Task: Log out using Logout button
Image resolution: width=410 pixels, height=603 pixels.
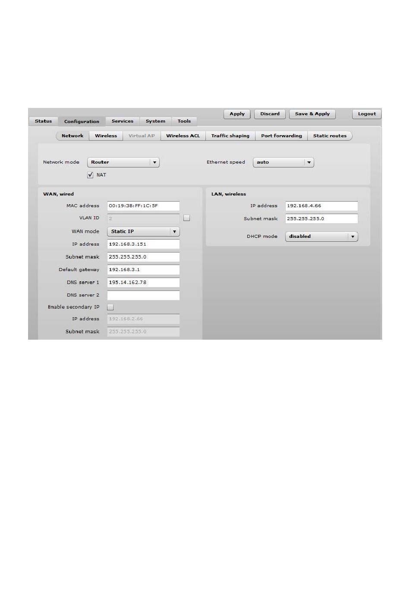Action: 367,114
